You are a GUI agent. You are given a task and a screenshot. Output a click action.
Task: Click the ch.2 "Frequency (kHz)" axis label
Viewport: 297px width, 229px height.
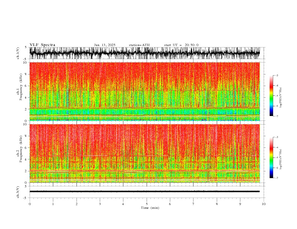tap(21, 149)
